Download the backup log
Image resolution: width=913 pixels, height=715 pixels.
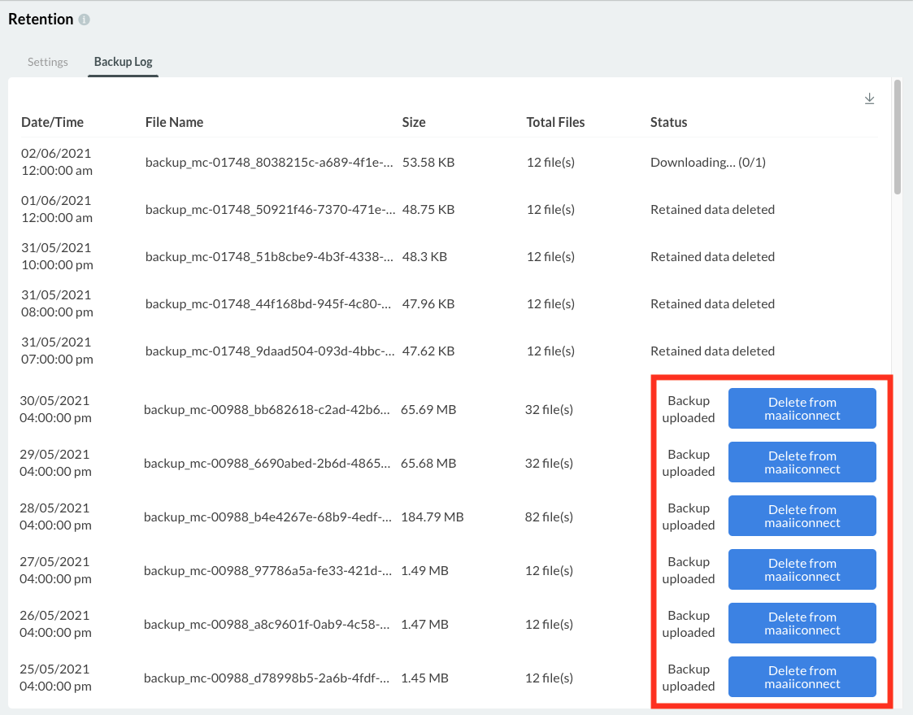[869, 98]
